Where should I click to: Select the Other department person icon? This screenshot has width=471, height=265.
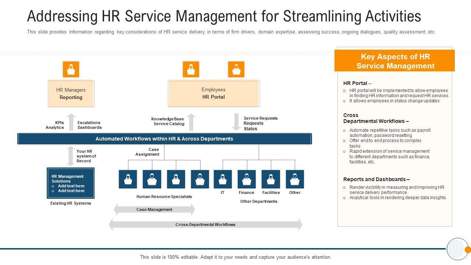[x=295, y=179]
